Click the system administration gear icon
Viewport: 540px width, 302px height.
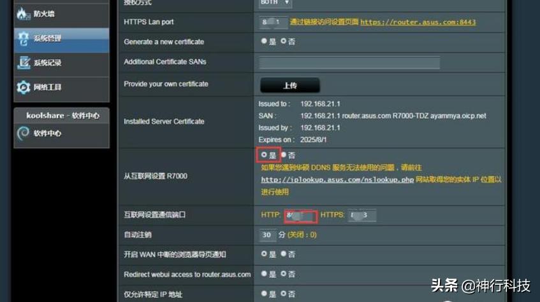[24, 39]
